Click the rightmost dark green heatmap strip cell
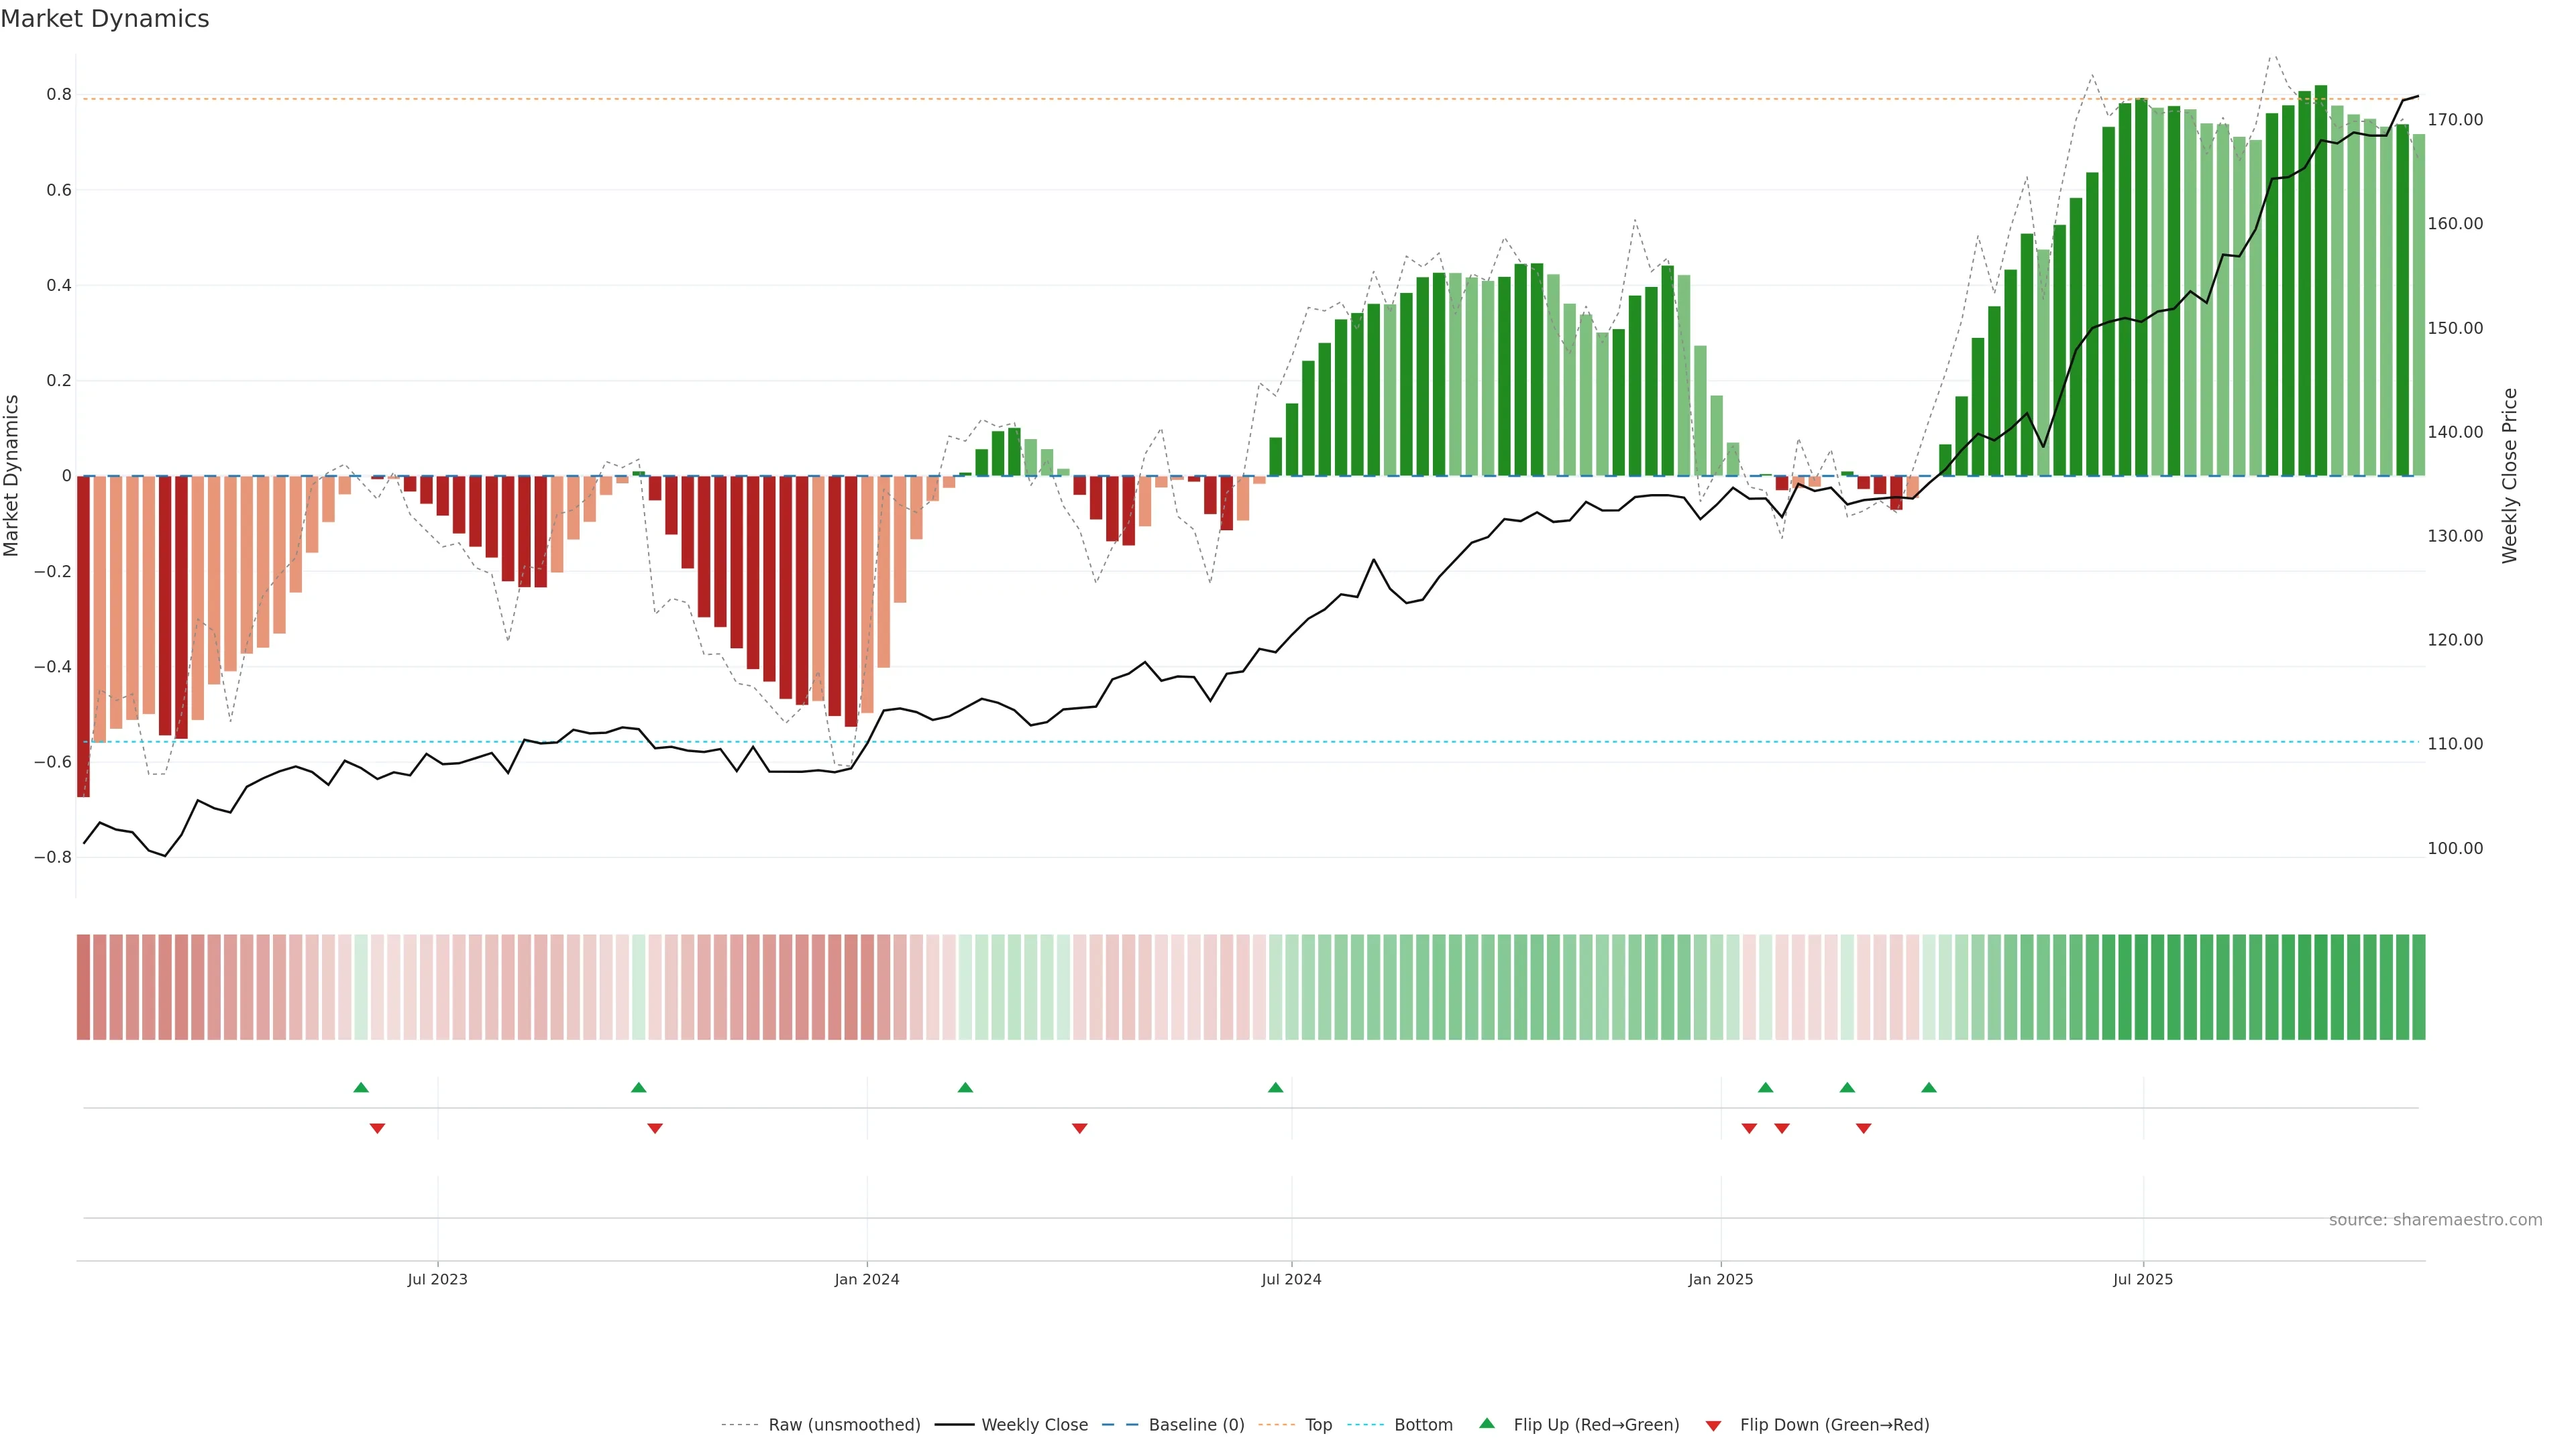 click(2418, 986)
